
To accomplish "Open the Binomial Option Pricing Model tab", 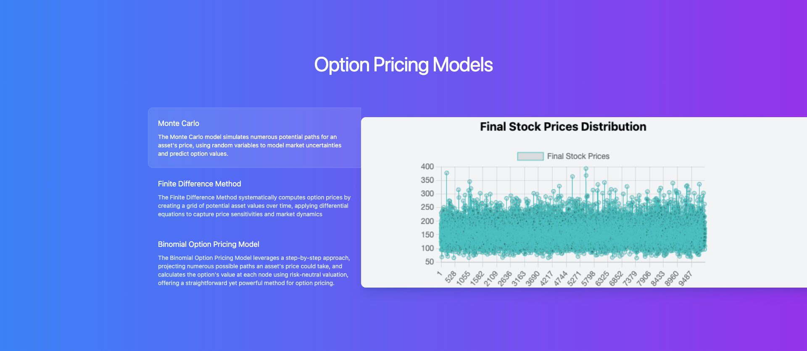I will coord(208,244).
